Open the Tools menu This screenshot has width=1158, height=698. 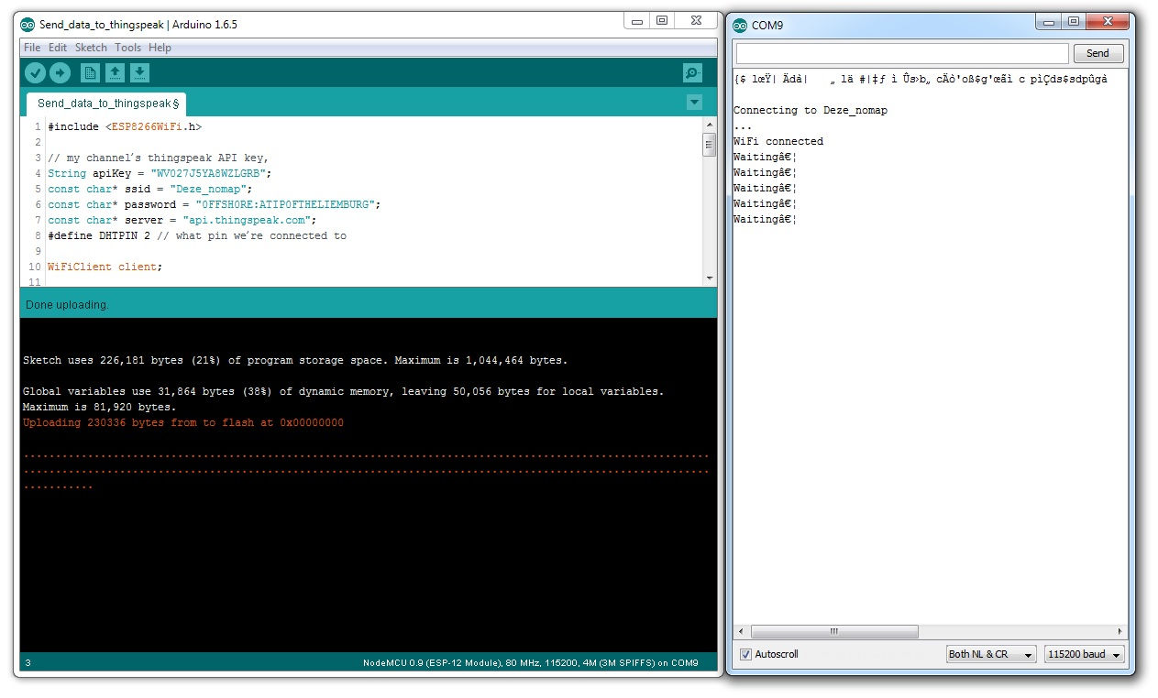click(127, 48)
